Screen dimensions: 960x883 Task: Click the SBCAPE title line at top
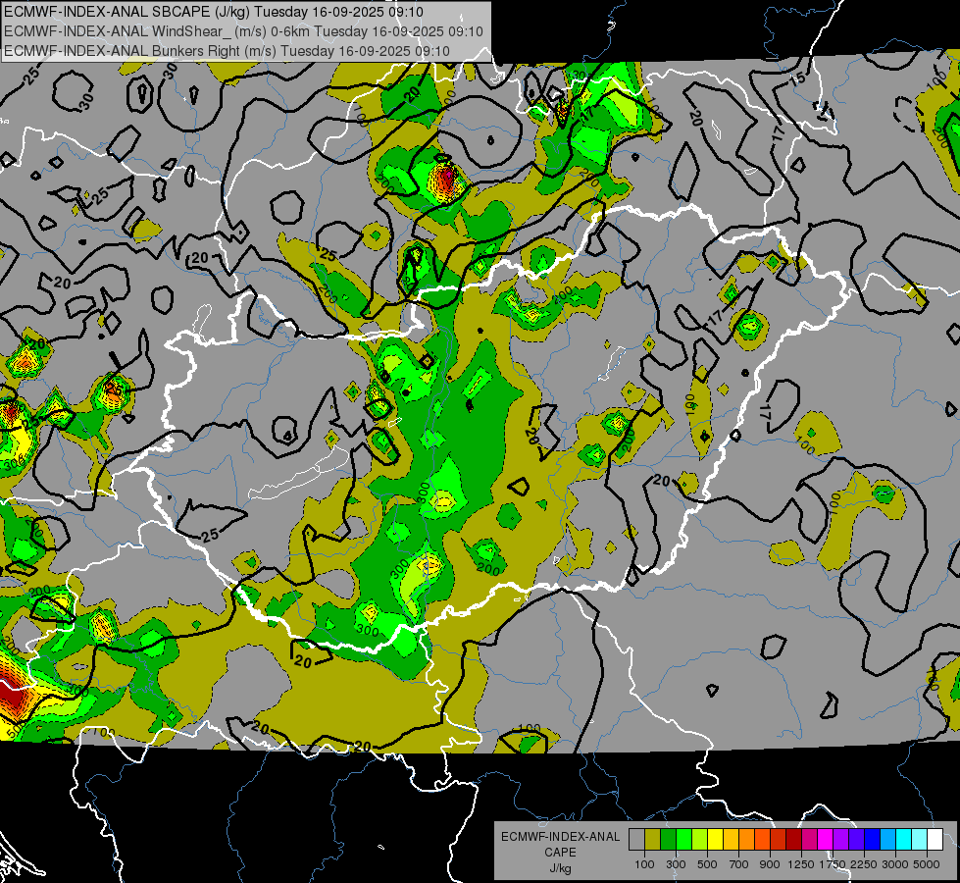[213, 12]
